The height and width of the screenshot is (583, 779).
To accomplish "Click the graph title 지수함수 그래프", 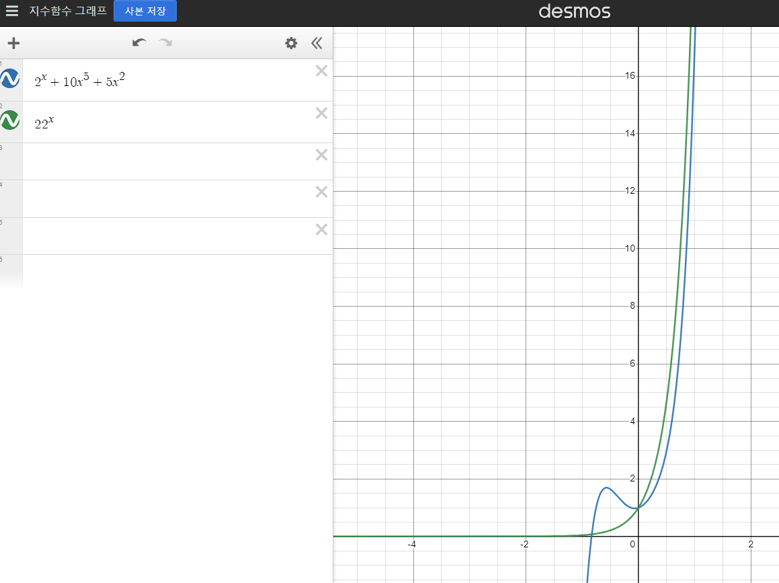I will pos(68,11).
